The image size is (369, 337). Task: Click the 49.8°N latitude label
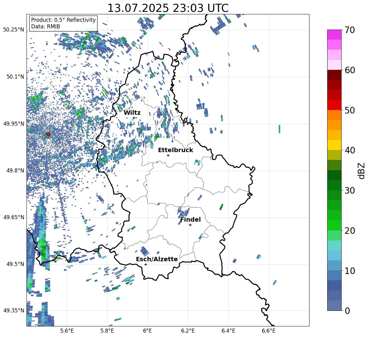[x=15, y=171]
